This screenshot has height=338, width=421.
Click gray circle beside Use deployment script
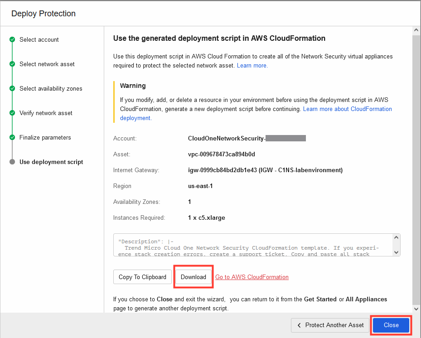(x=12, y=162)
